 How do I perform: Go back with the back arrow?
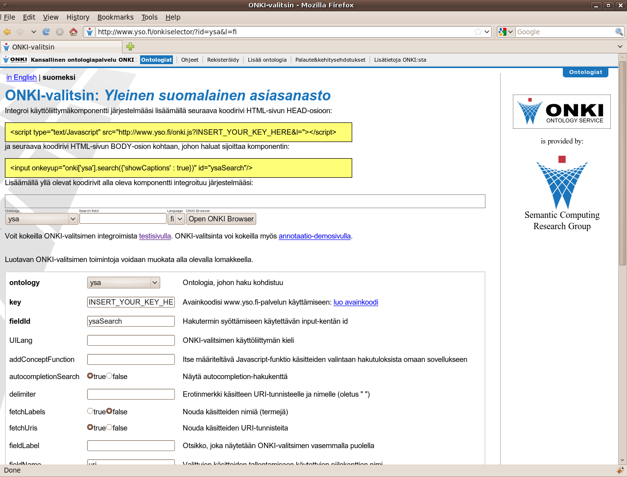pos(7,32)
